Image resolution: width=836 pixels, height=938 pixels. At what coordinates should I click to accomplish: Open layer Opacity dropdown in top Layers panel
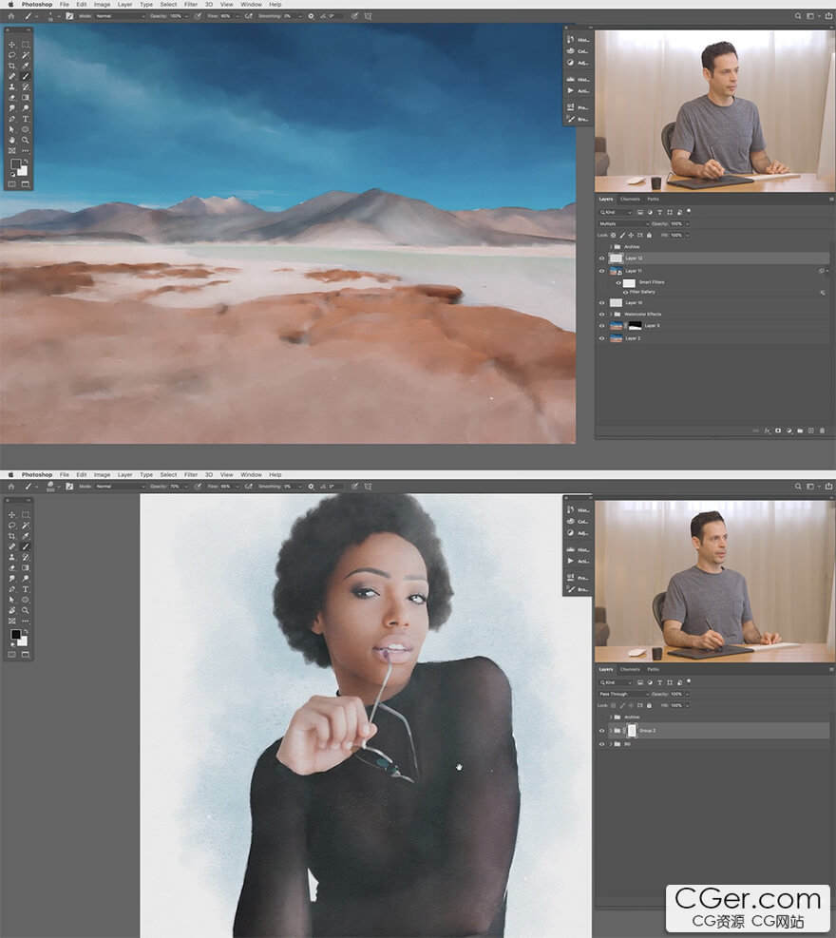coord(687,223)
